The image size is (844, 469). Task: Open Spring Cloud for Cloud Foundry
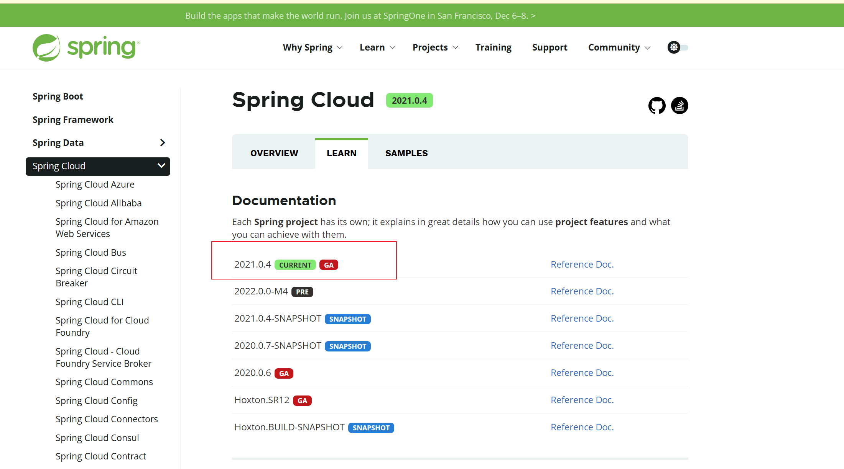[102, 327]
